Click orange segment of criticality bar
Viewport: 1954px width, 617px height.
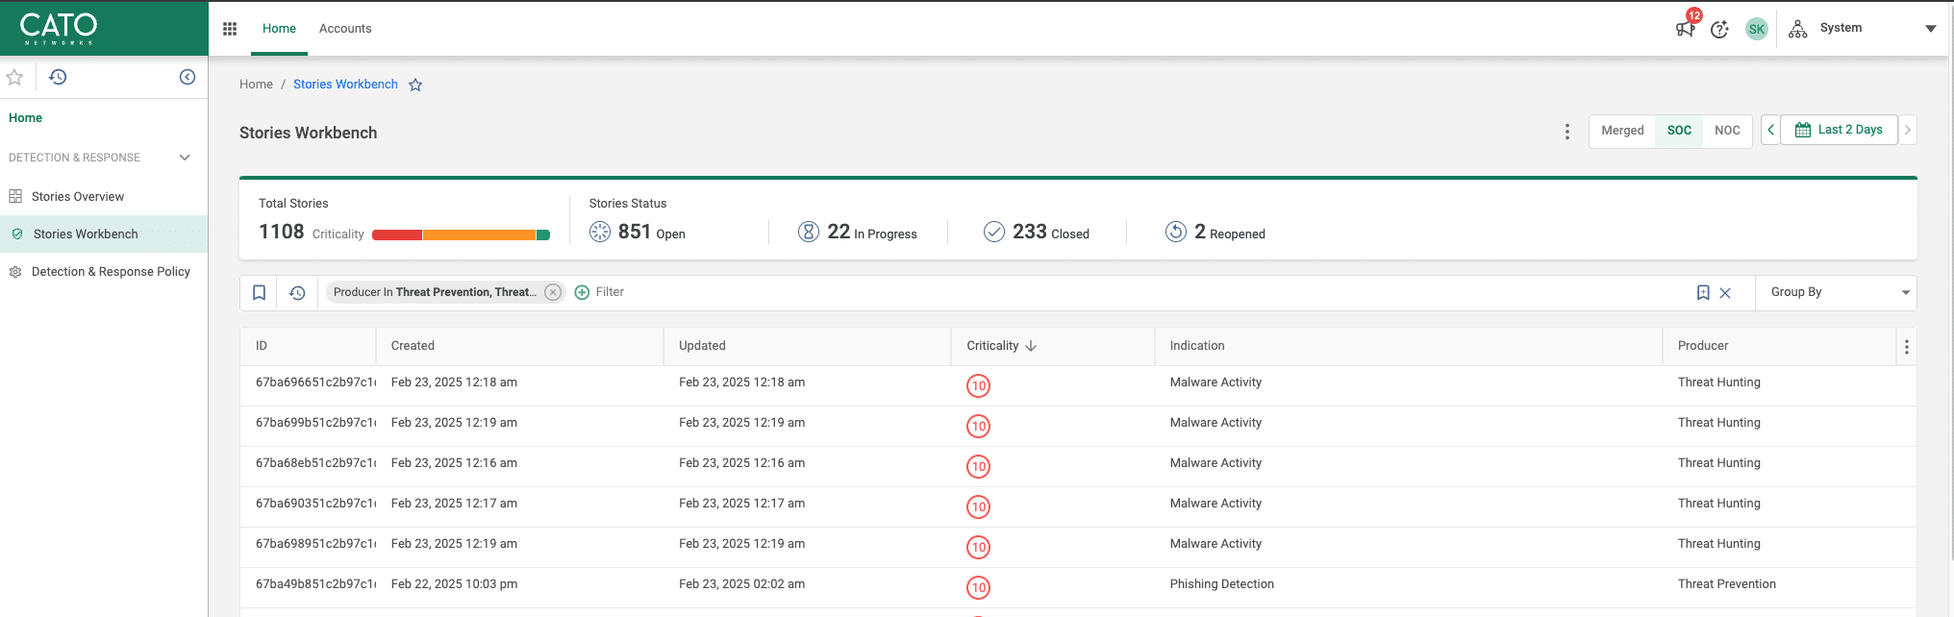[x=479, y=235]
